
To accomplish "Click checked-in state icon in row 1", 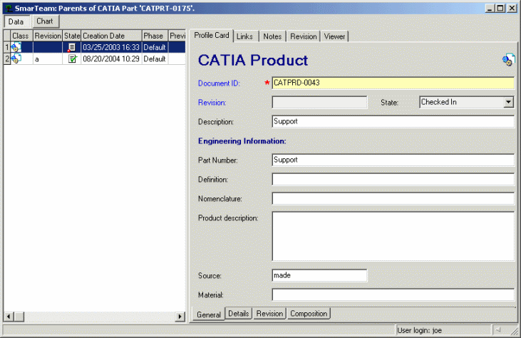I will tap(71, 47).
